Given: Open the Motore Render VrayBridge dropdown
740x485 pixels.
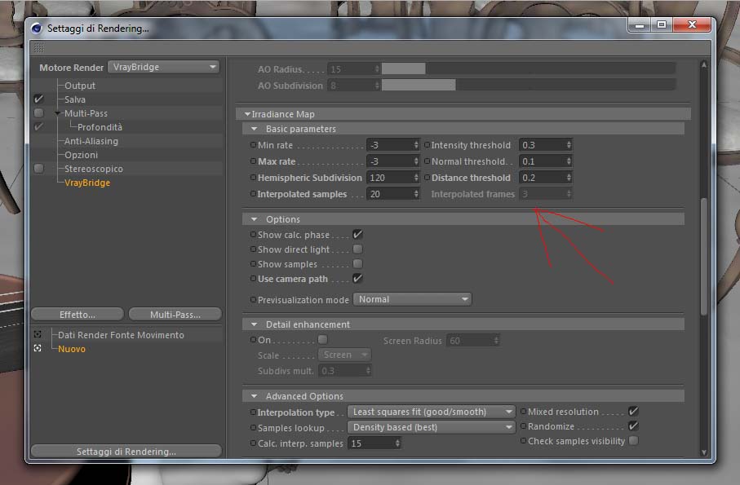Looking at the screenshot, I should coord(164,67).
